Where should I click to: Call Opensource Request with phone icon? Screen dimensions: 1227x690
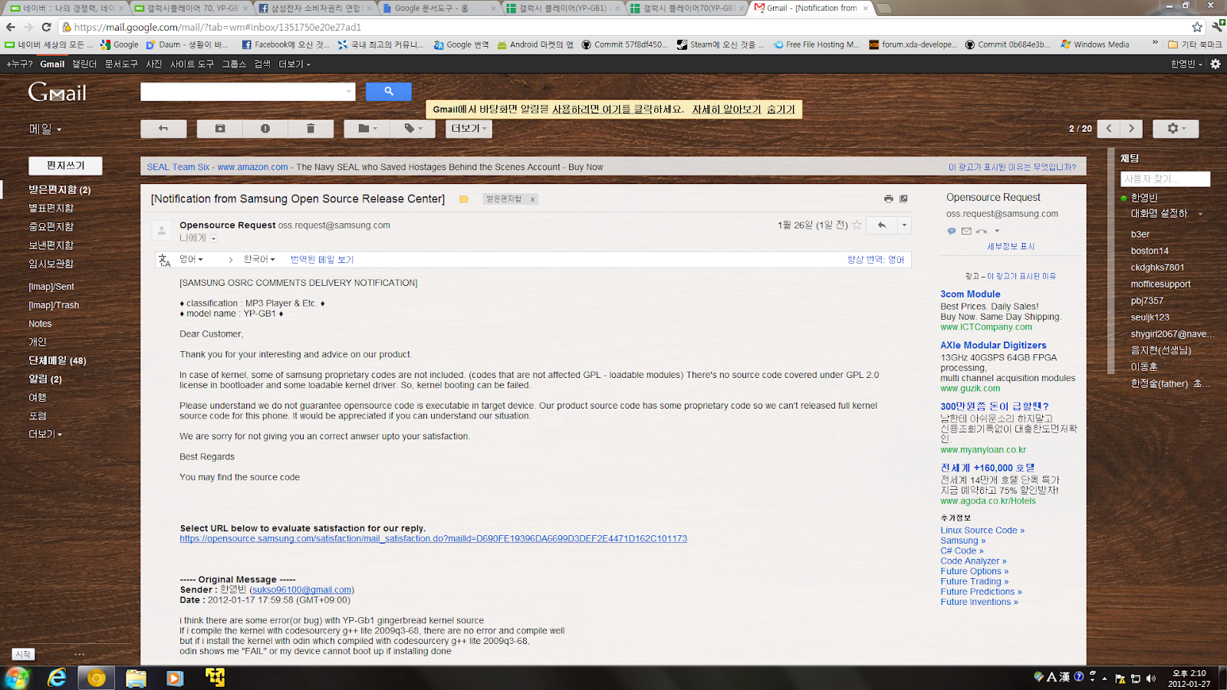click(981, 231)
